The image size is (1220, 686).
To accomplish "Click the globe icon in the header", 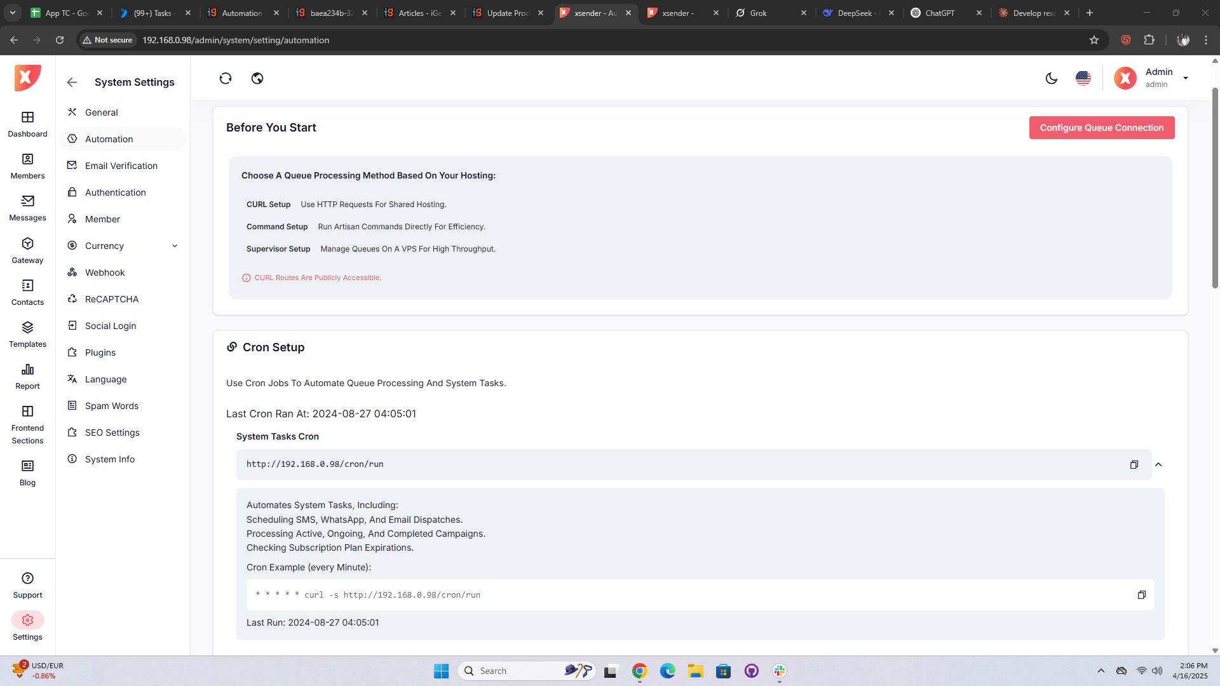I will (x=257, y=78).
